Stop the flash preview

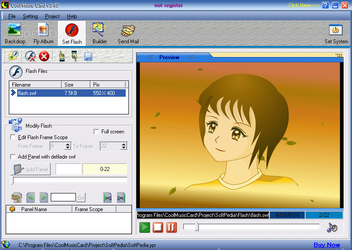[158, 227]
